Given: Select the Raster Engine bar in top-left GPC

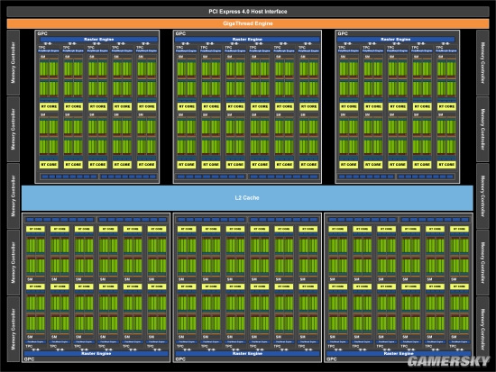Looking at the screenshot, I should [98, 40].
